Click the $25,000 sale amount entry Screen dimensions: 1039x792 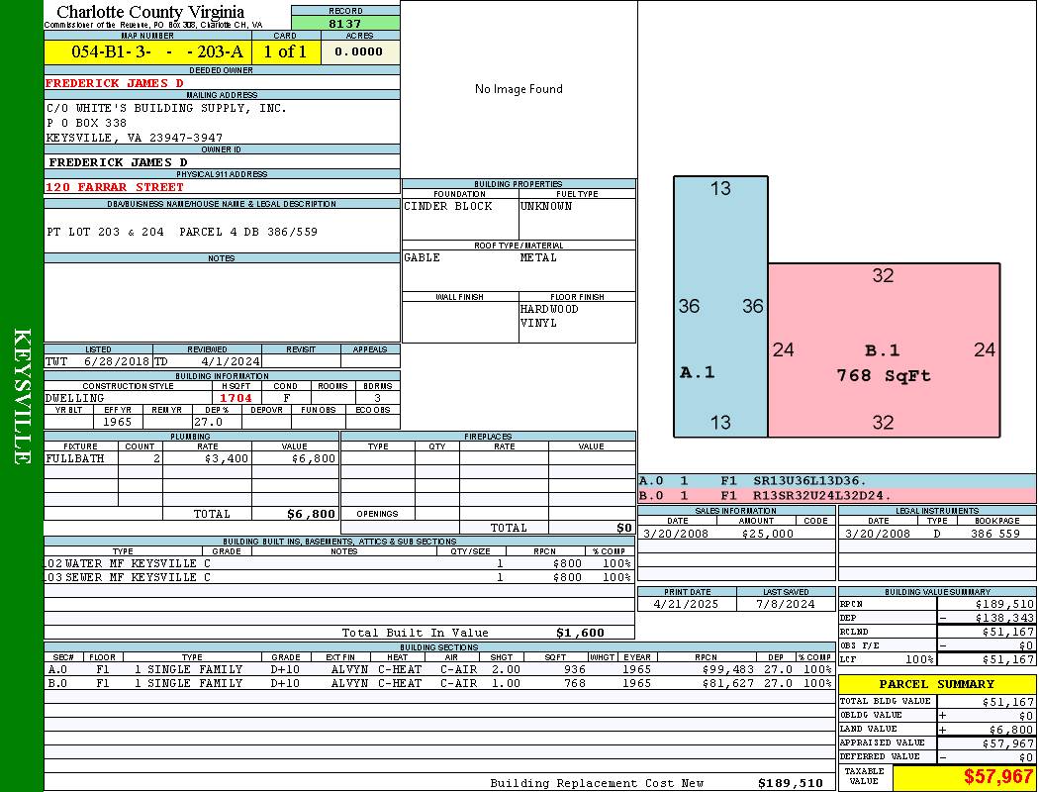[x=767, y=534]
